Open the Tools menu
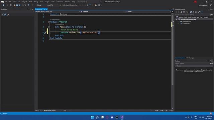The width and height of the screenshot is (214, 120). (x=53, y=2)
